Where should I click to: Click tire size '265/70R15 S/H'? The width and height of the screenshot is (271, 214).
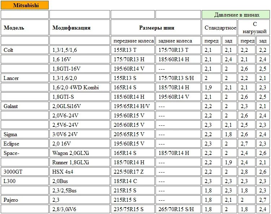click(x=178, y=209)
